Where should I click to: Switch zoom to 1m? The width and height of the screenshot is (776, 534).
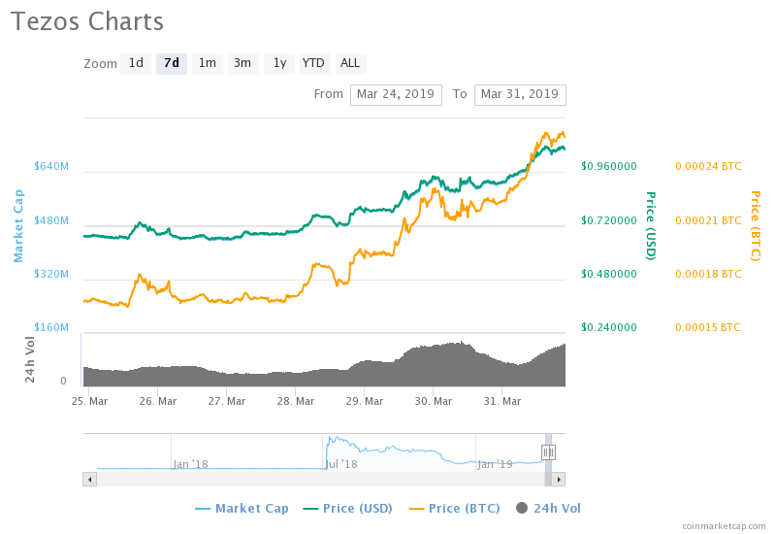(208, 63)
